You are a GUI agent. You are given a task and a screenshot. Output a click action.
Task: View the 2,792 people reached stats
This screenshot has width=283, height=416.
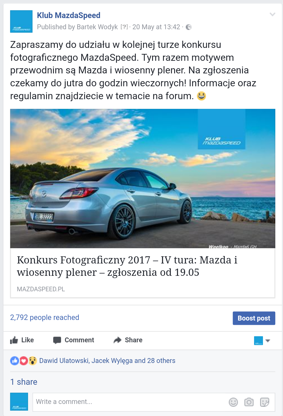click(45, 317)
